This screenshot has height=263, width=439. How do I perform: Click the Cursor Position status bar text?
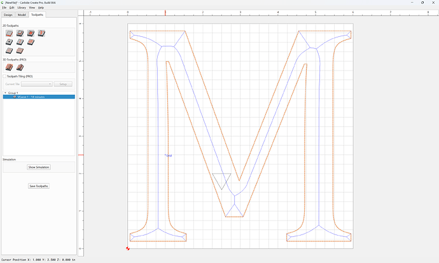pyautogui.click(x=38, y=260)
